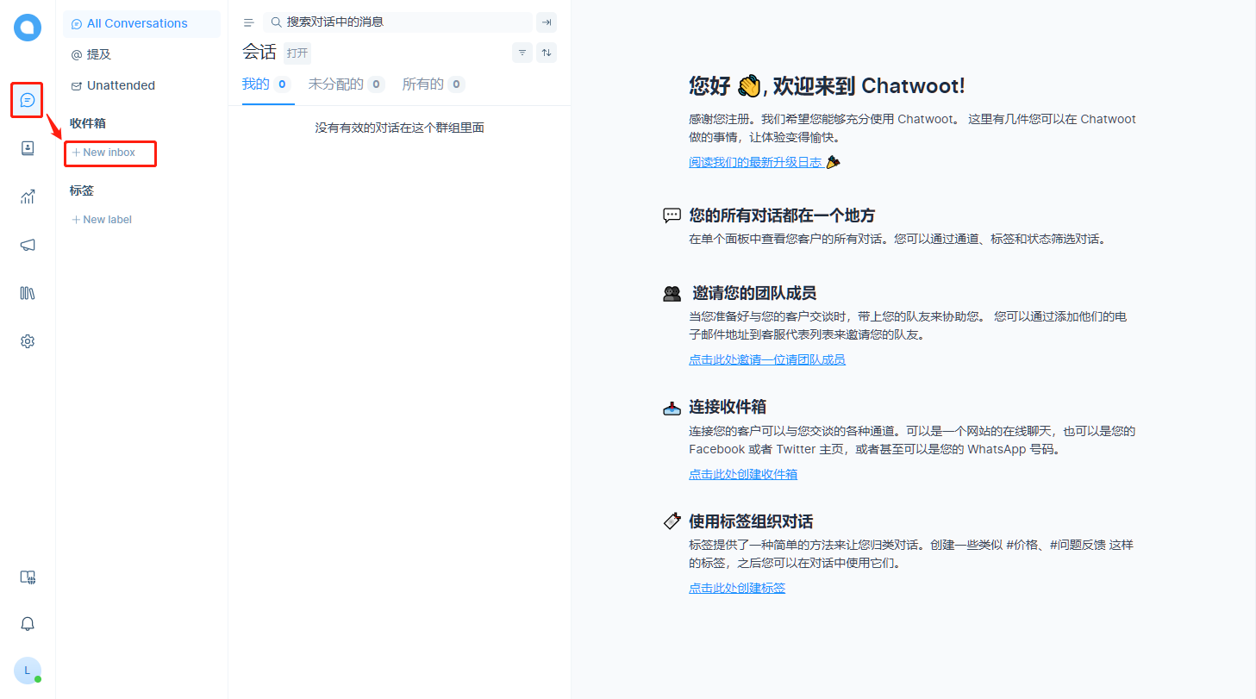1256x699 pixels.
Task: Click the inbox tray icon beside 连接收件箱
Action: 672,408
